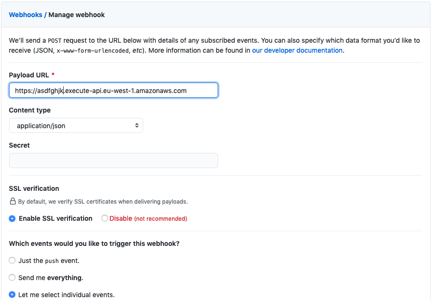Viewport: 432px width, 300px height.
Task: Click the up-down chevrons in Content type selector
Action: [x=137, y=125]
